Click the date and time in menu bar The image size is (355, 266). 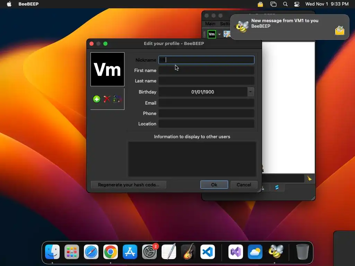click(327, 4)
